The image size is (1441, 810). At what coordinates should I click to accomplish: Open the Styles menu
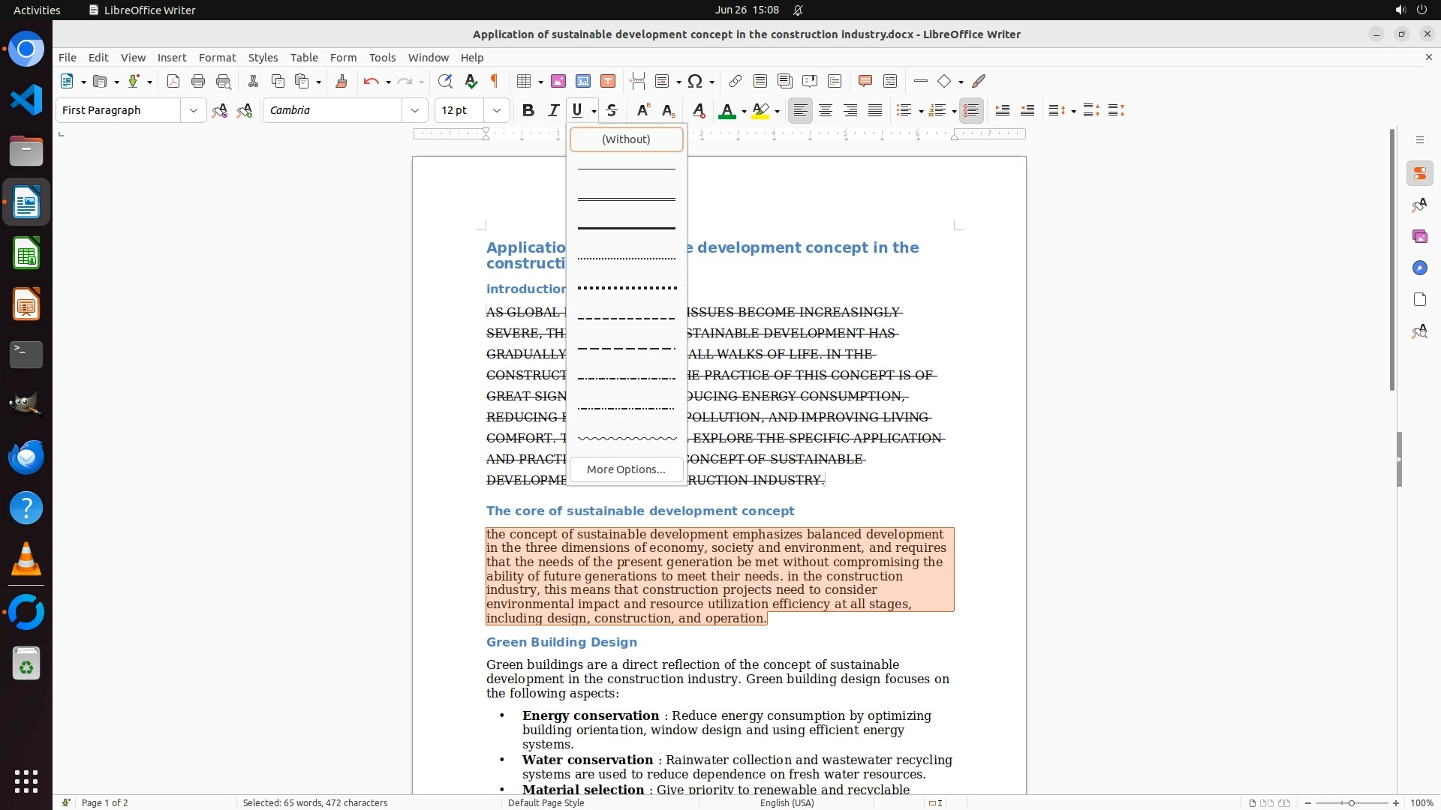point(263,58)
